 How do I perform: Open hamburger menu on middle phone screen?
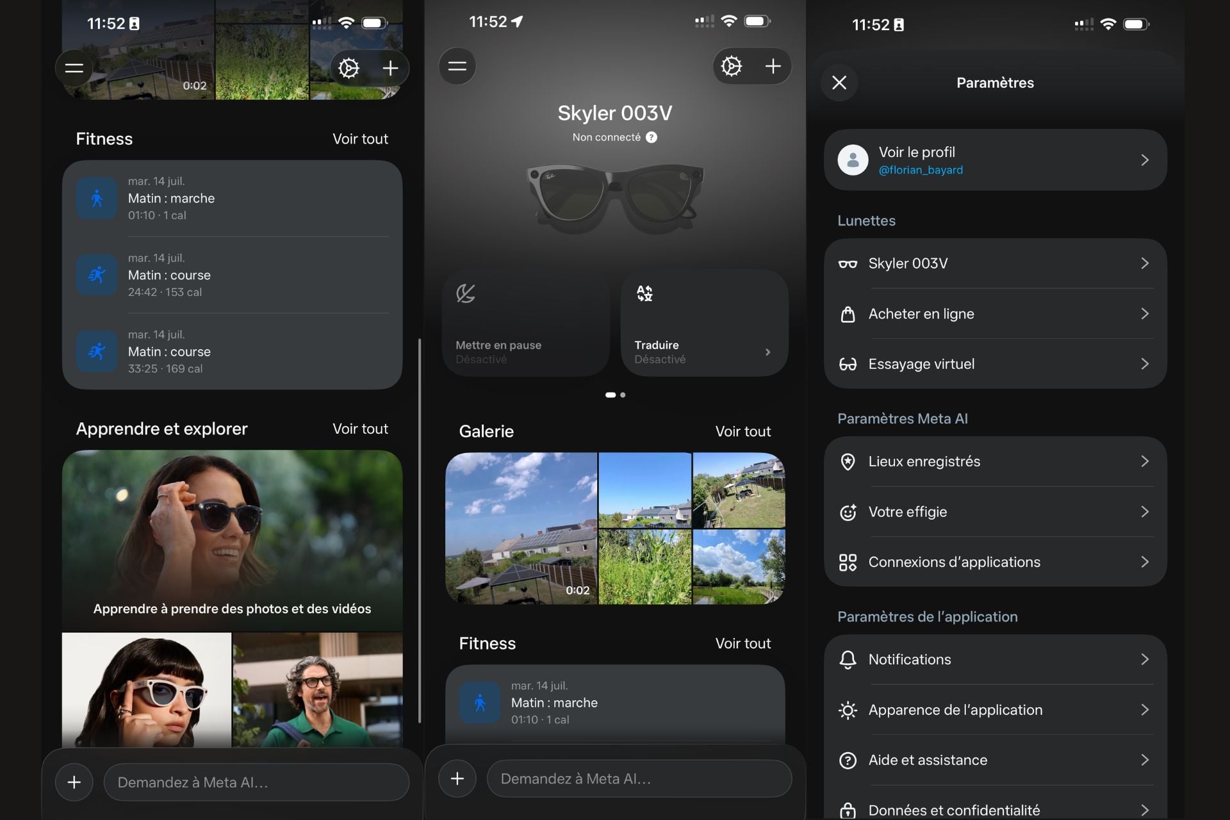(457, 66)
